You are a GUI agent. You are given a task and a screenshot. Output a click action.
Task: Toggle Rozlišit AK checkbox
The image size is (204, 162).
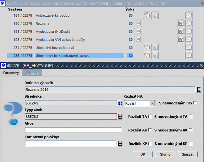pos(150,130)
